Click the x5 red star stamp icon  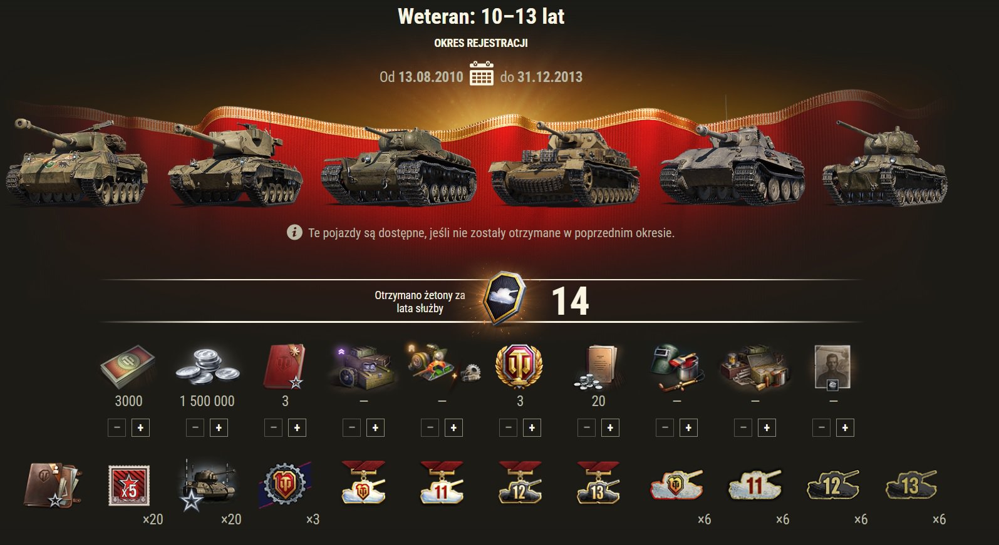[128, 485]
